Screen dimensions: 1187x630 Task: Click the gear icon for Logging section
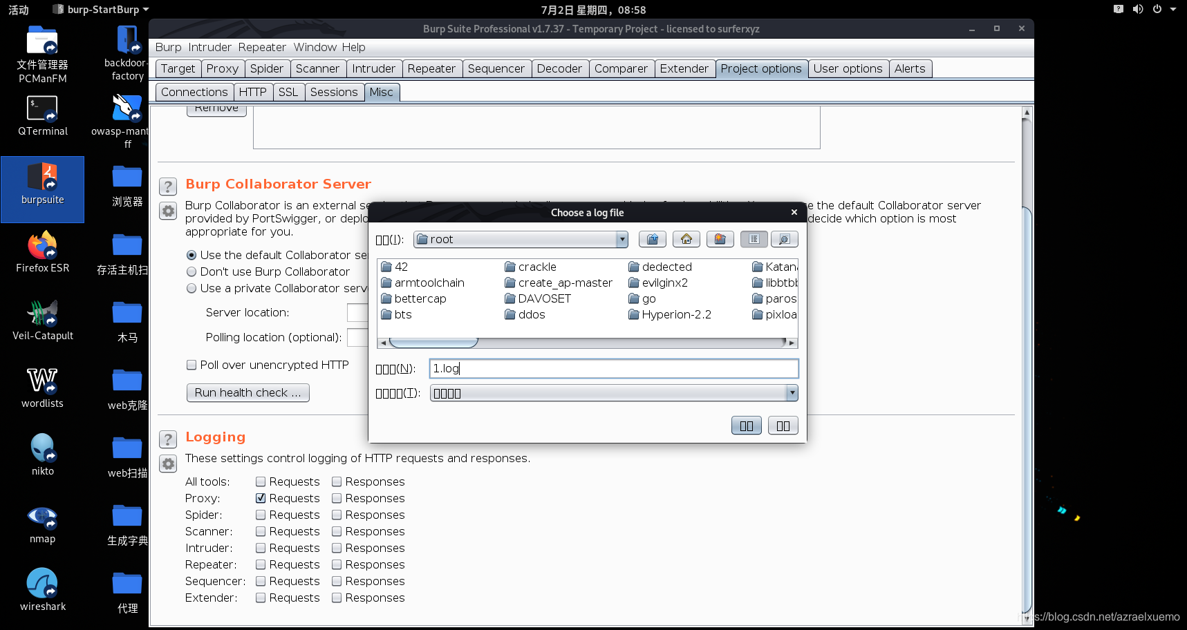coord(168,464)
